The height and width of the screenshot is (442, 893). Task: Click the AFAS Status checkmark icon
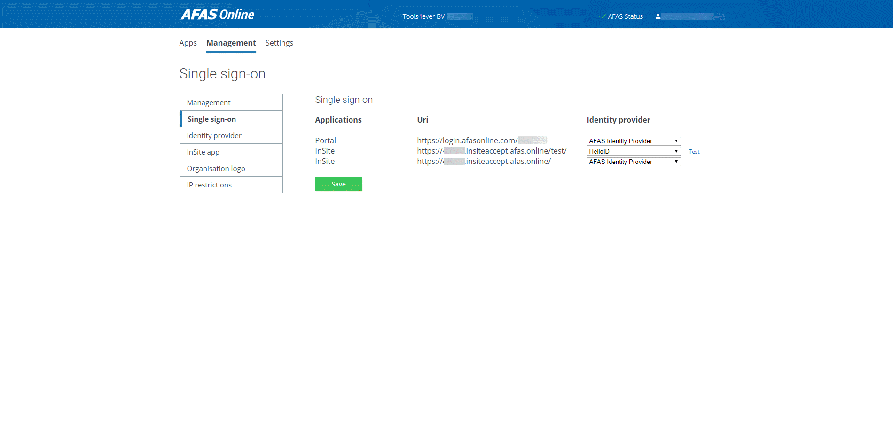coord(602,16)
